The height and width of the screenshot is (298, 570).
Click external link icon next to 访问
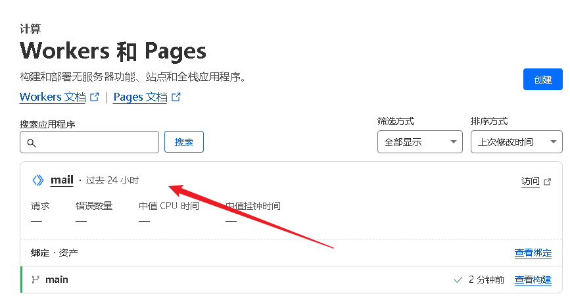(548, 182)
